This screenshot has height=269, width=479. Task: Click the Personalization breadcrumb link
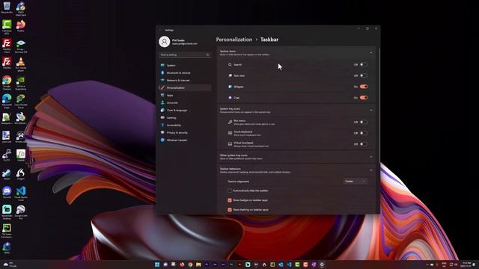tap(234, 40)
